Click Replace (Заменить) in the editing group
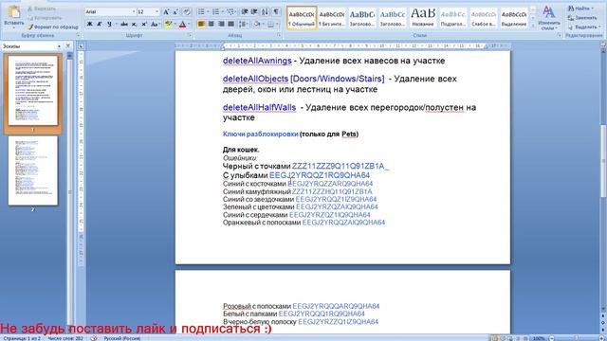Image resolution: width=607 pixels, height=341 pixels. coord(582,18)
